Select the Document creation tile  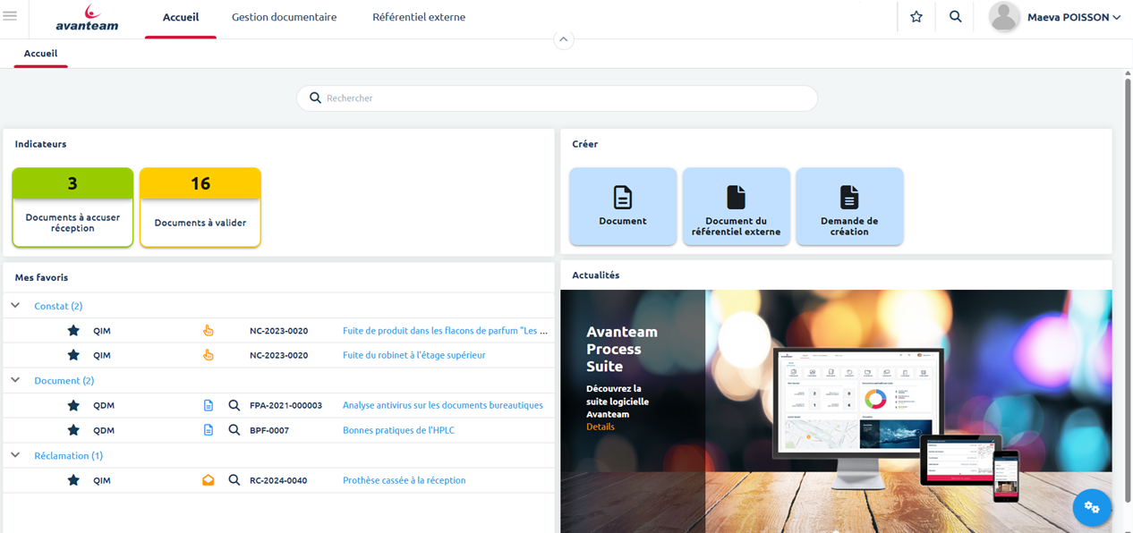click(x=622, y=206)
